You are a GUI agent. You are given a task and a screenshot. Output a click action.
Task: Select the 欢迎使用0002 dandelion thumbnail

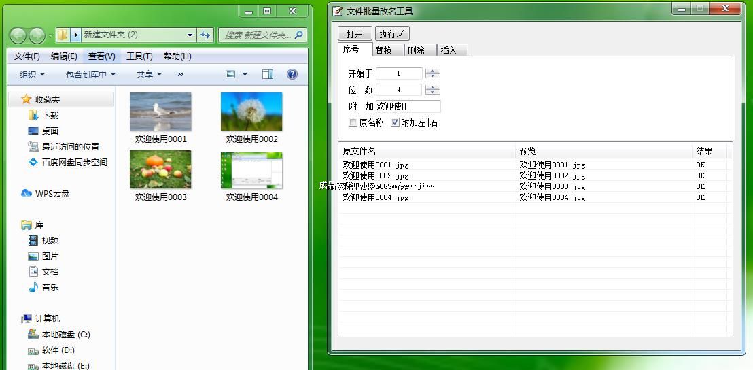[x=251, y=112]
